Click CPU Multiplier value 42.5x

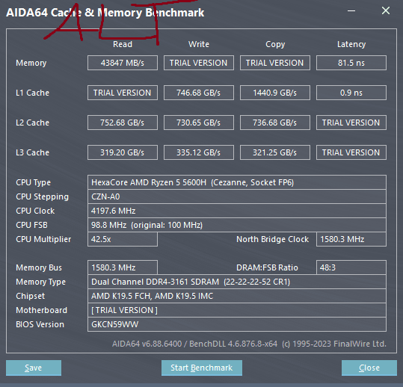[x=123, y=239]
